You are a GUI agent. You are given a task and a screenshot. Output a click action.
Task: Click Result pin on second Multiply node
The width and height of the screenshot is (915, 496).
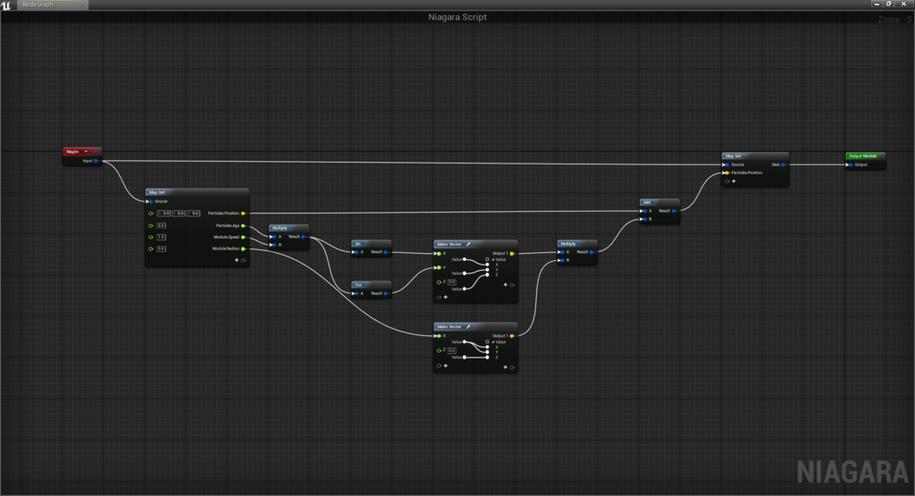(592, 252)
